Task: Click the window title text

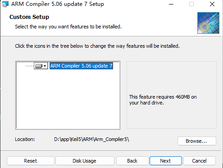Action: coord(58,4)
